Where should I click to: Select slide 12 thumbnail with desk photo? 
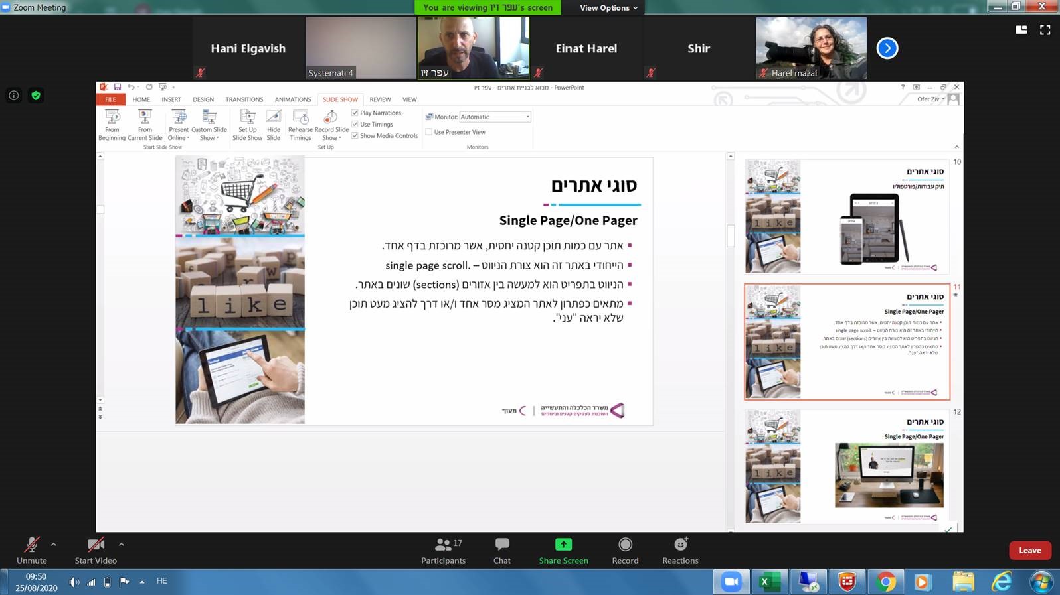pyautogui.click(x=847, y=467)
